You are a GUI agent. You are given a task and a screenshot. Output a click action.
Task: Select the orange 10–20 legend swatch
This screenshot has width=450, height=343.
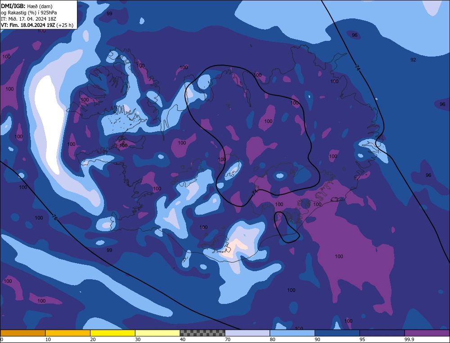point(68,333)
